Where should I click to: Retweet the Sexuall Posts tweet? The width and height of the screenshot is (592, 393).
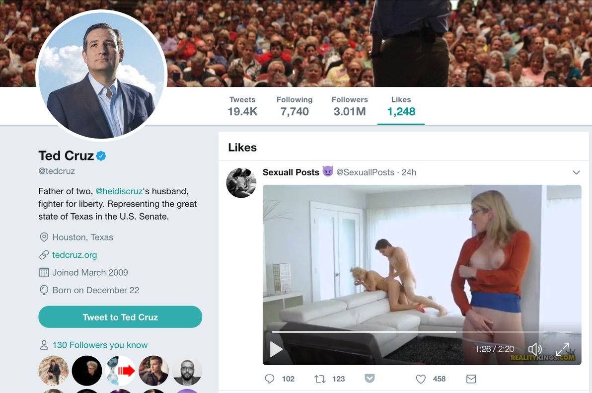(x=320, y=379)
